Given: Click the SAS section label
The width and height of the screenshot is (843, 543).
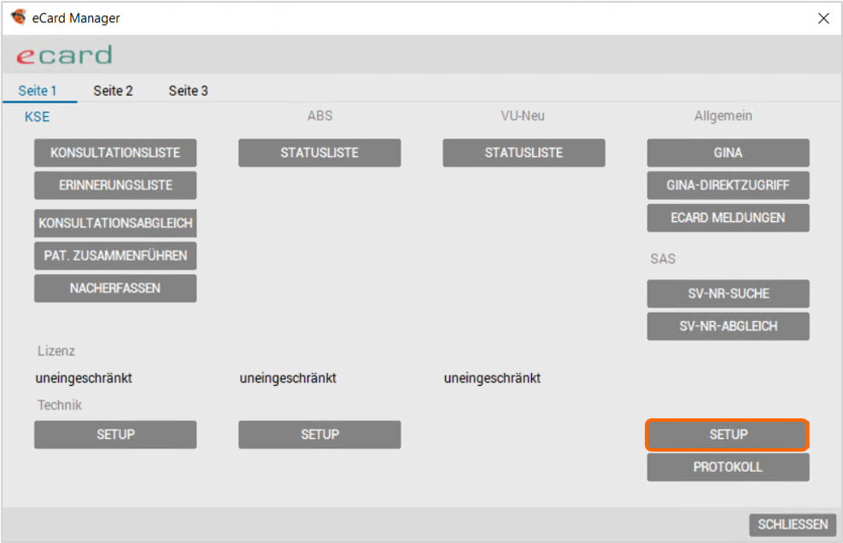Looking at the screenshot, I should coord(663,259).
